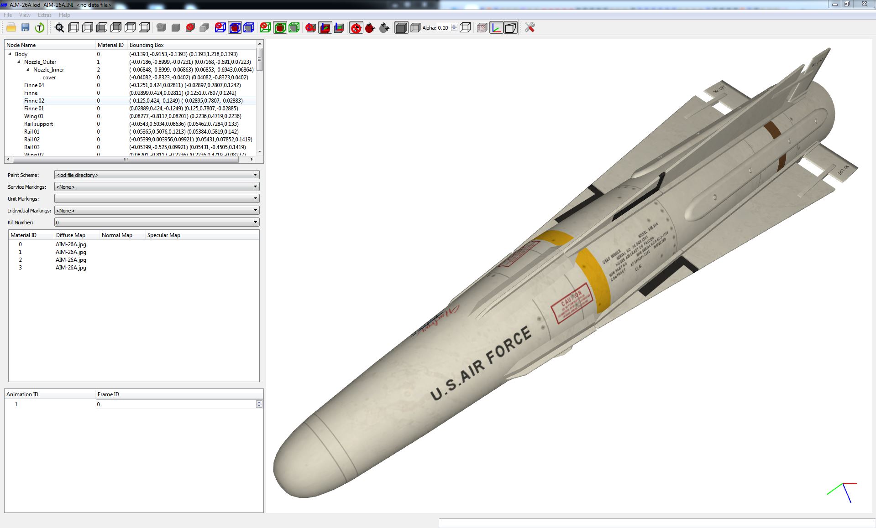Image resolution: width=876 pixels, height=528 pixels.
Task: Collapse the Body node in the tree
Action: (x=10, y=54)
